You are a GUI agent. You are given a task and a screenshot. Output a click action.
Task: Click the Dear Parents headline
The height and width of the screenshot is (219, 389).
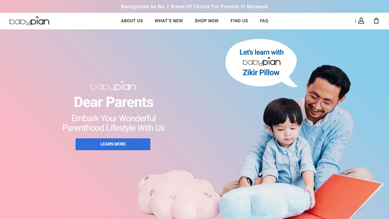114,102
